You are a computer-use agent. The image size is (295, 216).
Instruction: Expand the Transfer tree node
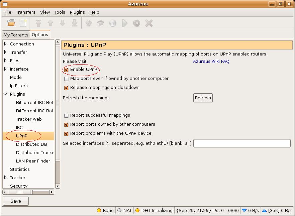[5, 52]
